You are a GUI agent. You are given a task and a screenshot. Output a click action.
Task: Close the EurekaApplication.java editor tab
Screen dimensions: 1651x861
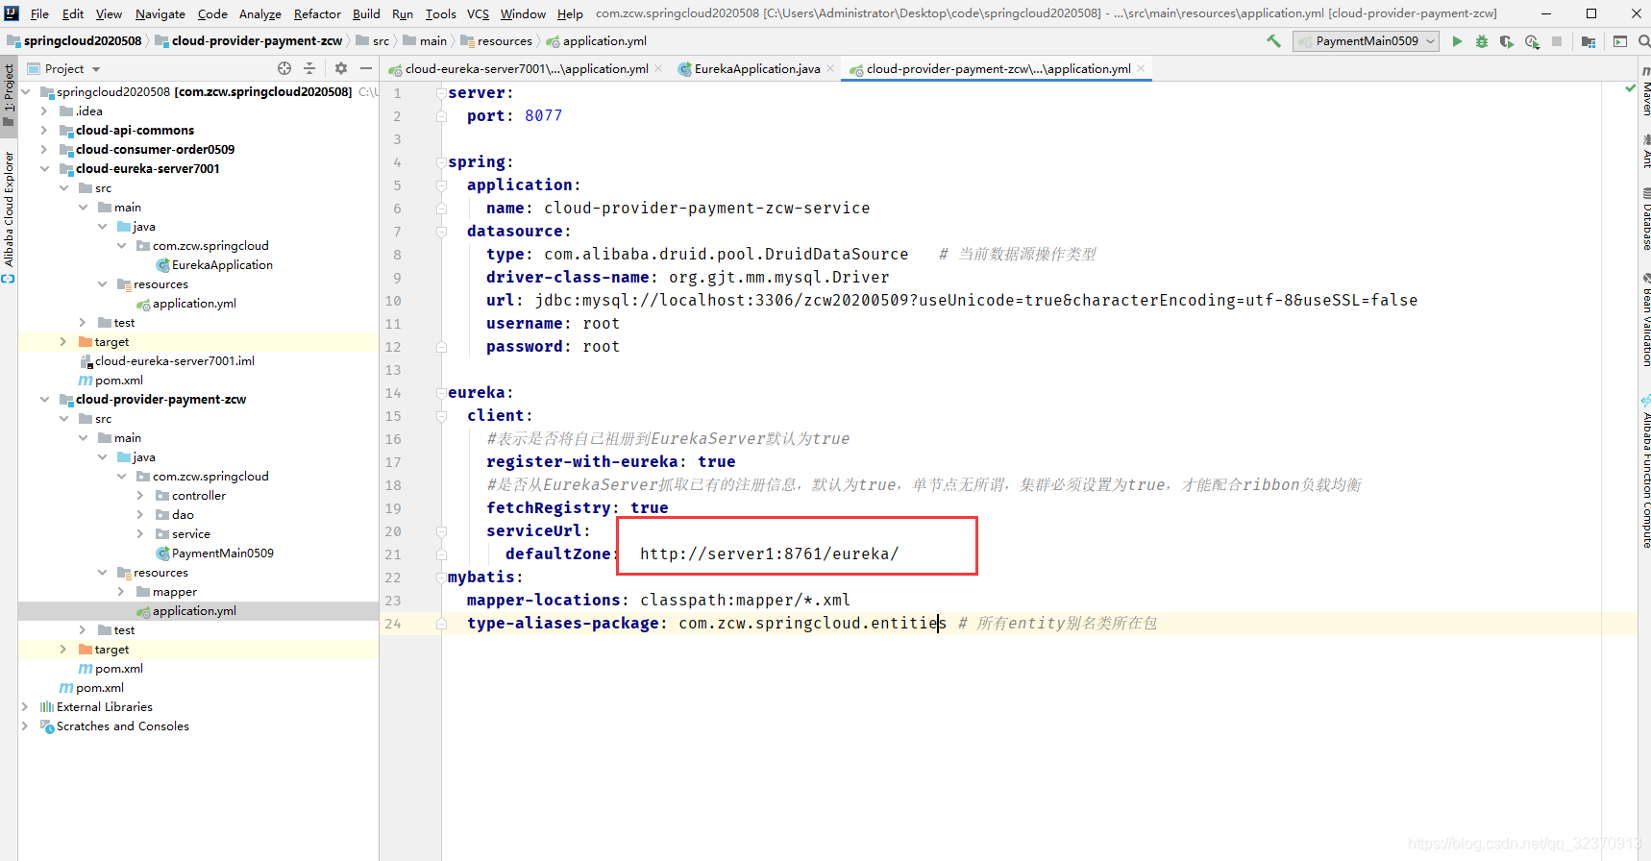(829, 68)
